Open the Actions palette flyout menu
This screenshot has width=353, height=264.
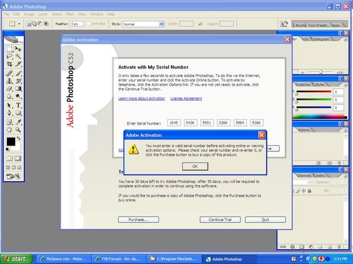(x=346, y=130)
